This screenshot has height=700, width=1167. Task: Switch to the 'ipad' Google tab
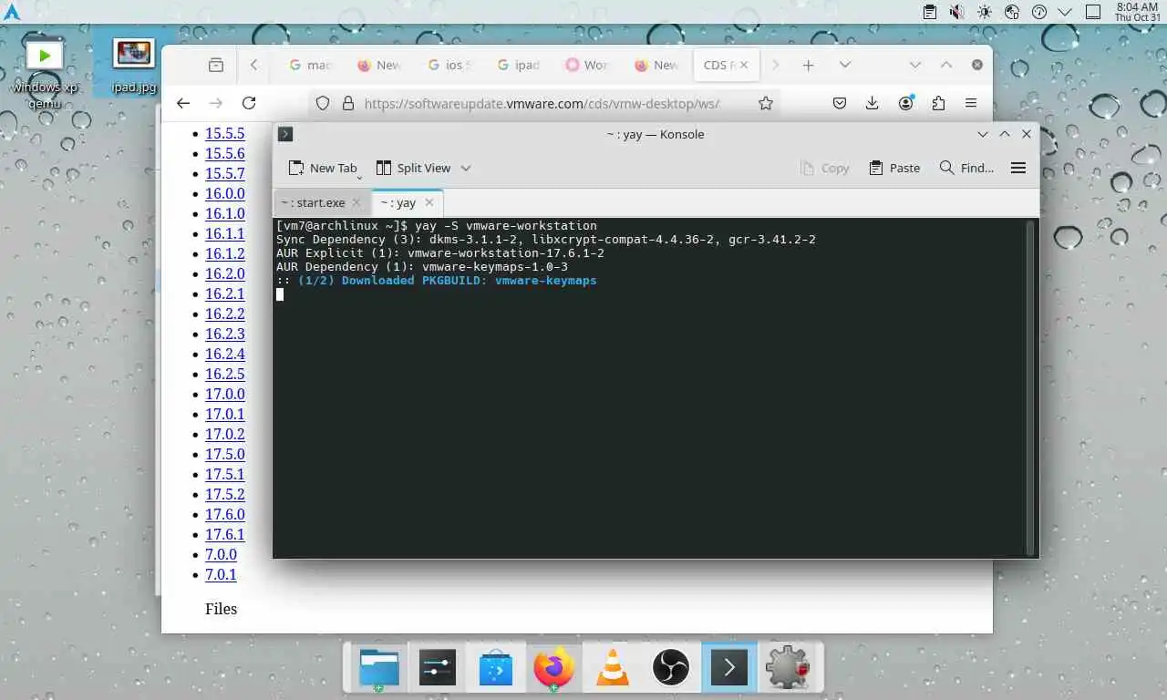(519, 65)
